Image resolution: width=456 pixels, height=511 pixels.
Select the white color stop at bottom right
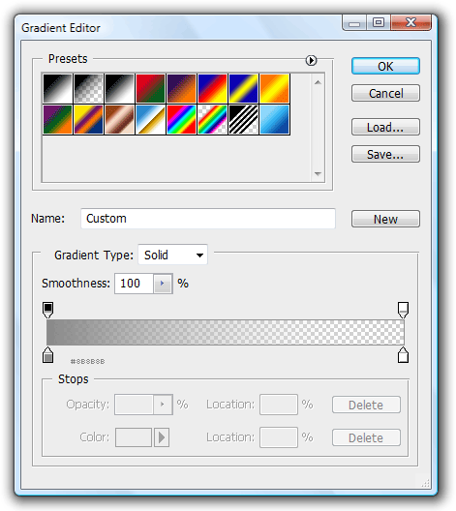403,355
